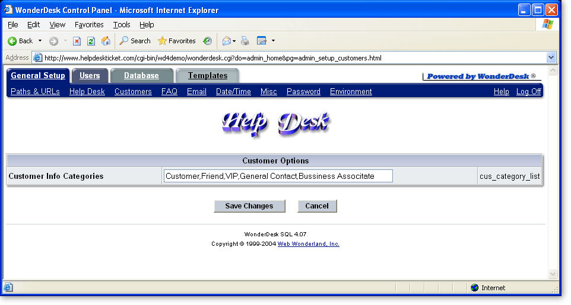Screen dimensions: 571x305
Task: Open the Paths & URLs link
Action: click(x=36, y=92)
